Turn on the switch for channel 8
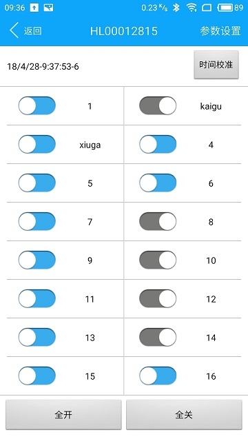248x441 pixels. coord(158,221)
